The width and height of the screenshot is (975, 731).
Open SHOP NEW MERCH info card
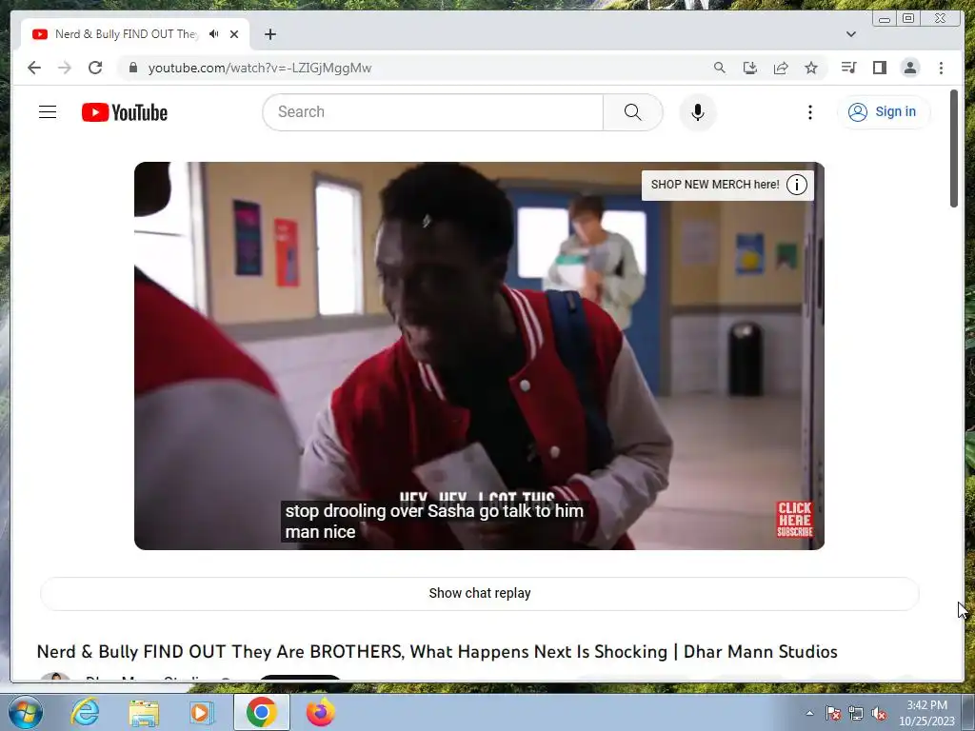point(714,185)
